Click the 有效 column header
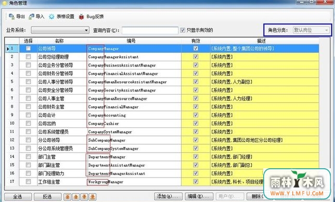 (x=196, y=41)
